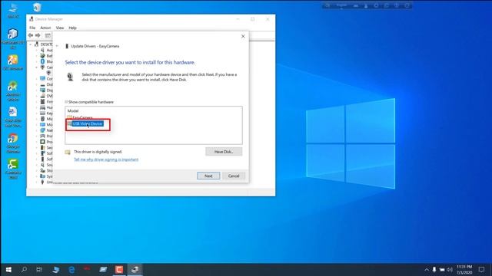The width and height of the screenshot is (492, 276).
Task: Select USB Video Device in the Model list
Action: coord(87,124)
